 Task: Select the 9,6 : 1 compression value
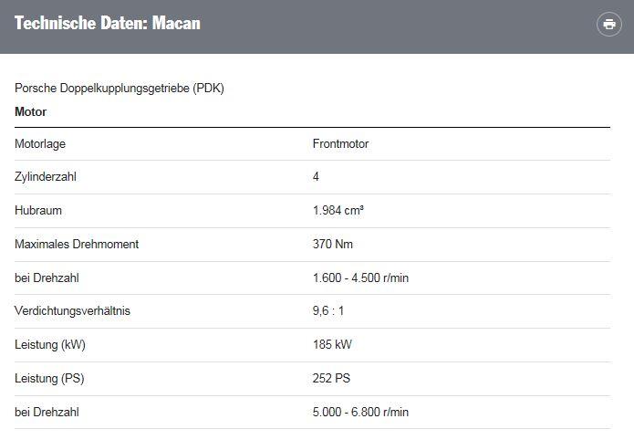(x=327, y=311)
